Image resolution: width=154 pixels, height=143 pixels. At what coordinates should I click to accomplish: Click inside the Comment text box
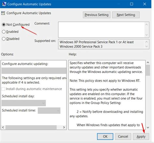click(101, 30)
